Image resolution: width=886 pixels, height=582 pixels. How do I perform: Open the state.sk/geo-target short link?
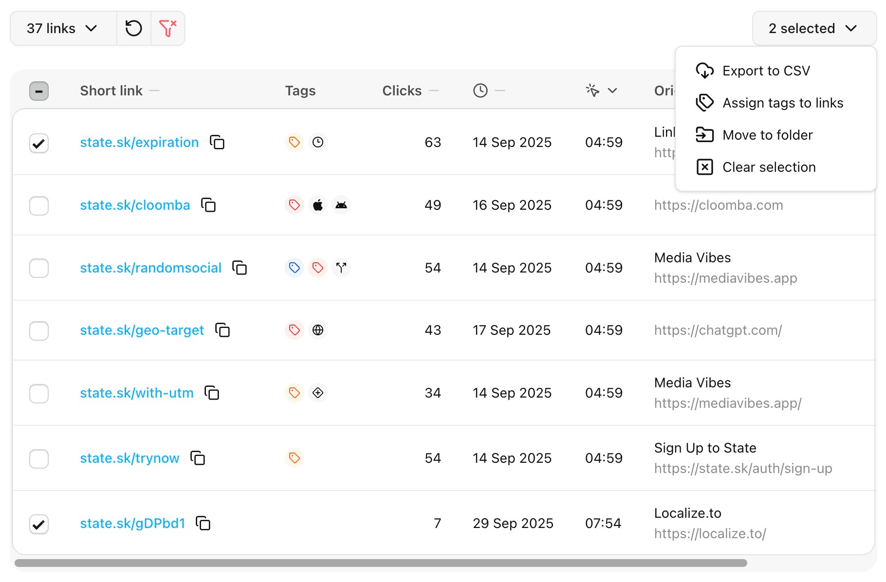tap(142, 330)
